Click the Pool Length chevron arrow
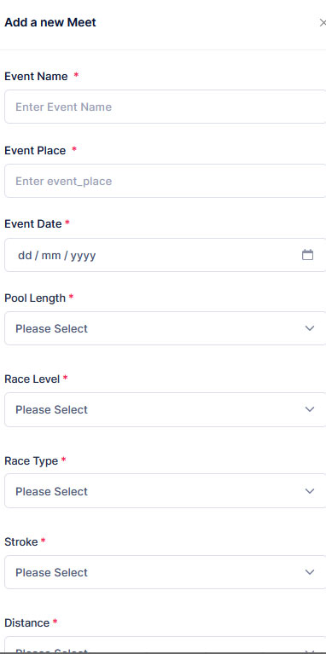Screen dimensions: 326x654 click(309, 328)
